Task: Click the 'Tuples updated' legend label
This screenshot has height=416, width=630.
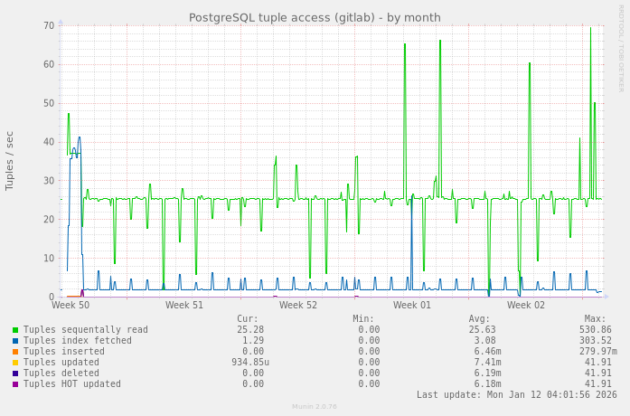Action: [61, 362]
